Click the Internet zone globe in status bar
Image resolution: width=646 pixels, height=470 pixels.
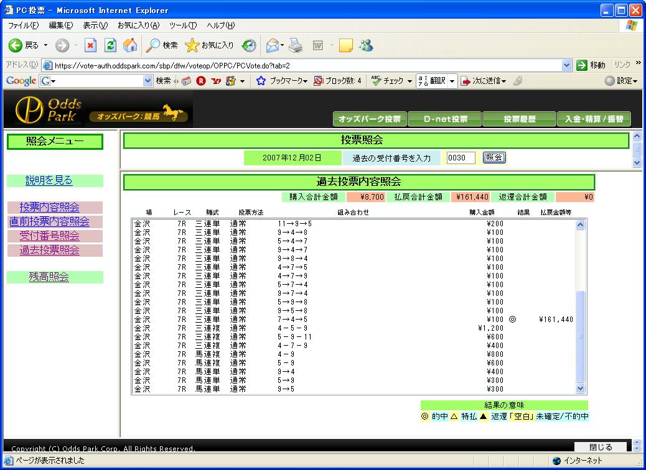557,461
